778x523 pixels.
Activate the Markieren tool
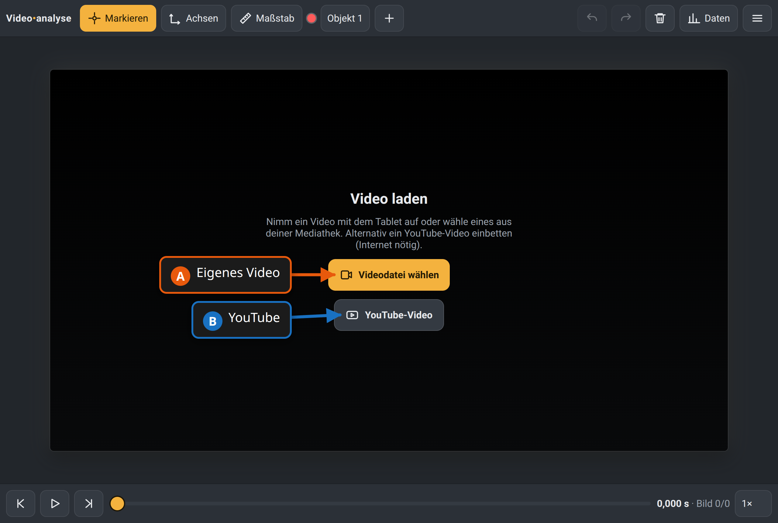coord(118,18)
